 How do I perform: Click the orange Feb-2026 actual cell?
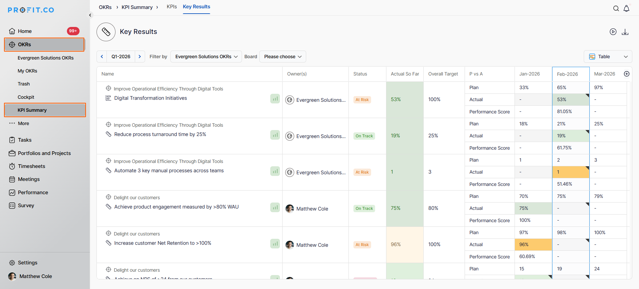pos(570,172)
